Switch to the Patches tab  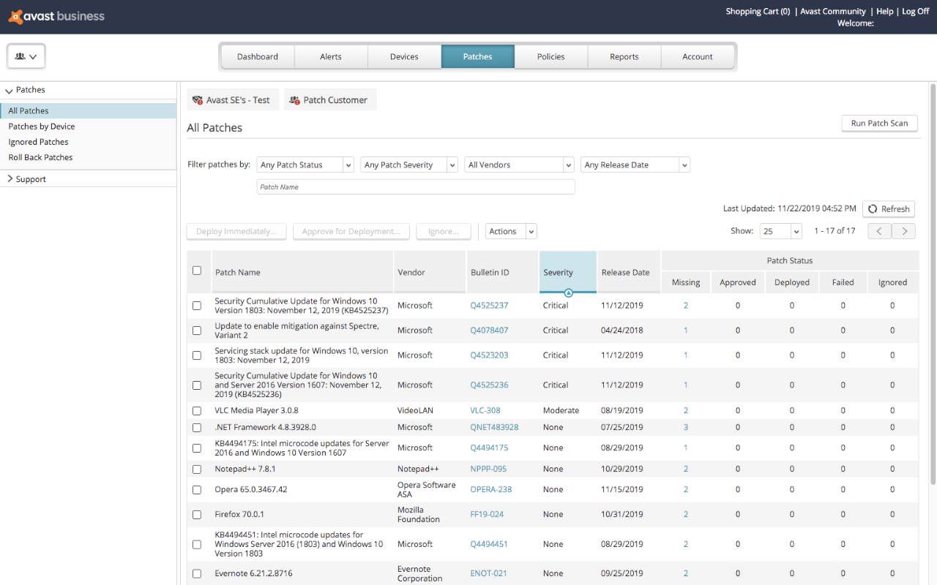(478, 56)
